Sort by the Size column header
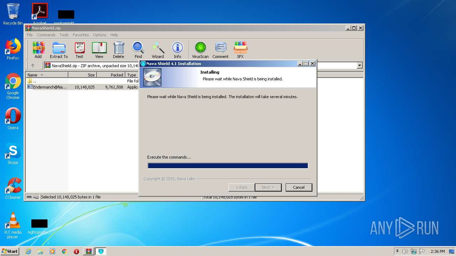Screen dimensions: 456x256 pyautogui.click(x=83, y=75)
